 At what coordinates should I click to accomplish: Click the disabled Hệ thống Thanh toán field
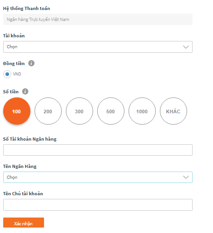[98, 20]
